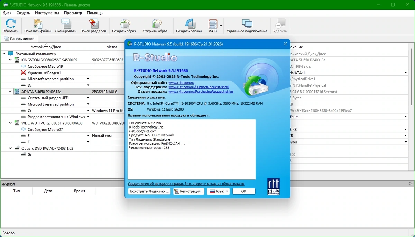Click the rtt r-tools technology logo
The height and width of the screenshot is (237, 415).
(x=274, y=187)
